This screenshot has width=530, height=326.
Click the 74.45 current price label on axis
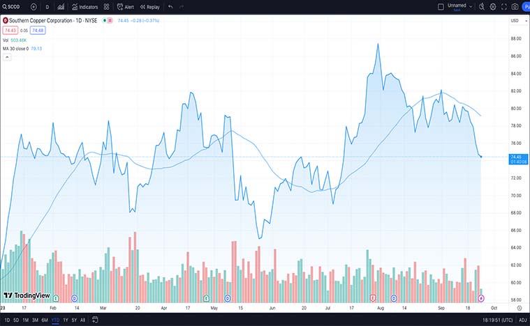click(x=519, y=160)
